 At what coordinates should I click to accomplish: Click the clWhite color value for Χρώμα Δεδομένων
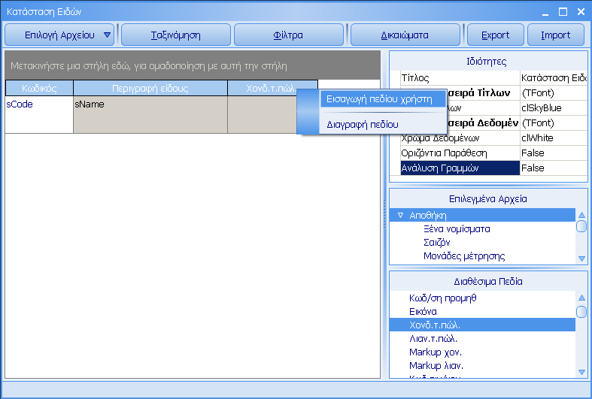click(x=554, y=138)
